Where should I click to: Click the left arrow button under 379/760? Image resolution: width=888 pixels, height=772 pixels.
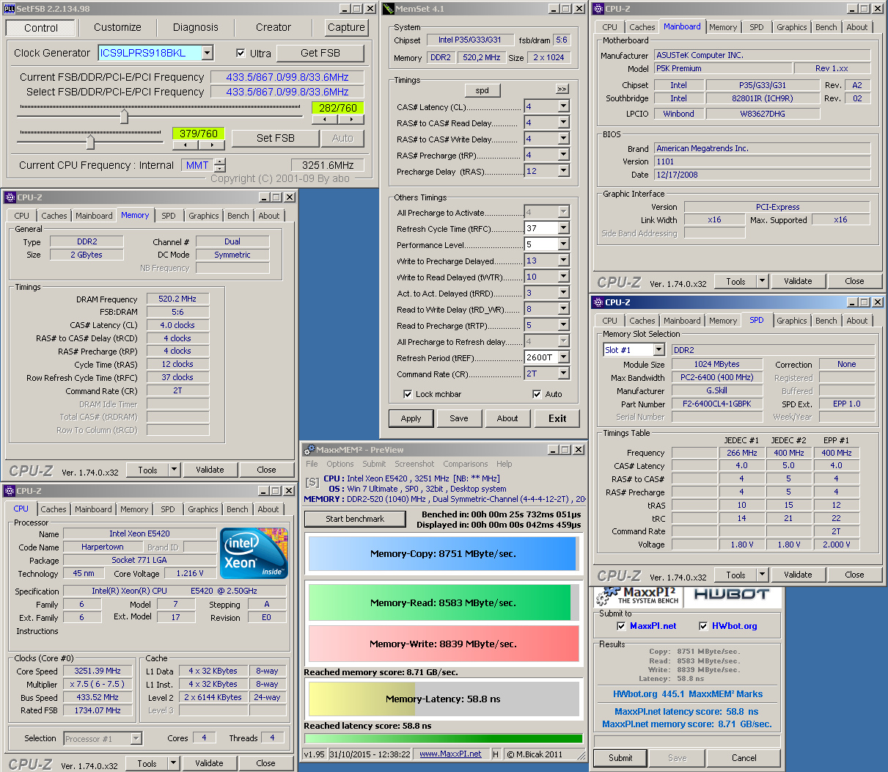(x=185, y=145)
